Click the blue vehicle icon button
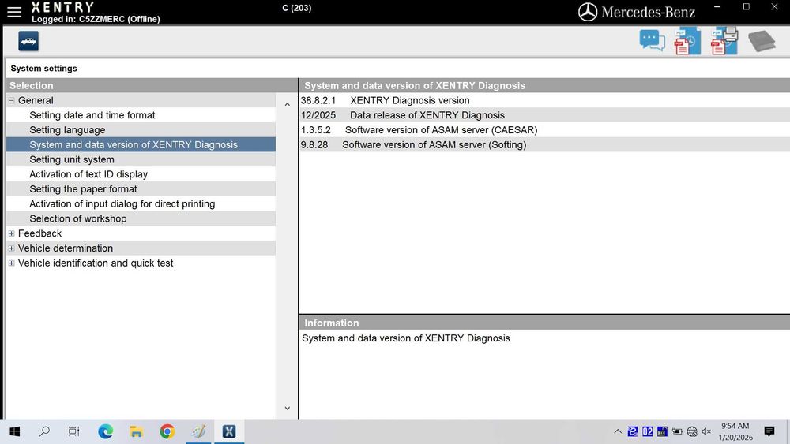This screenshot has width=790, height=444. pos(28,41)
